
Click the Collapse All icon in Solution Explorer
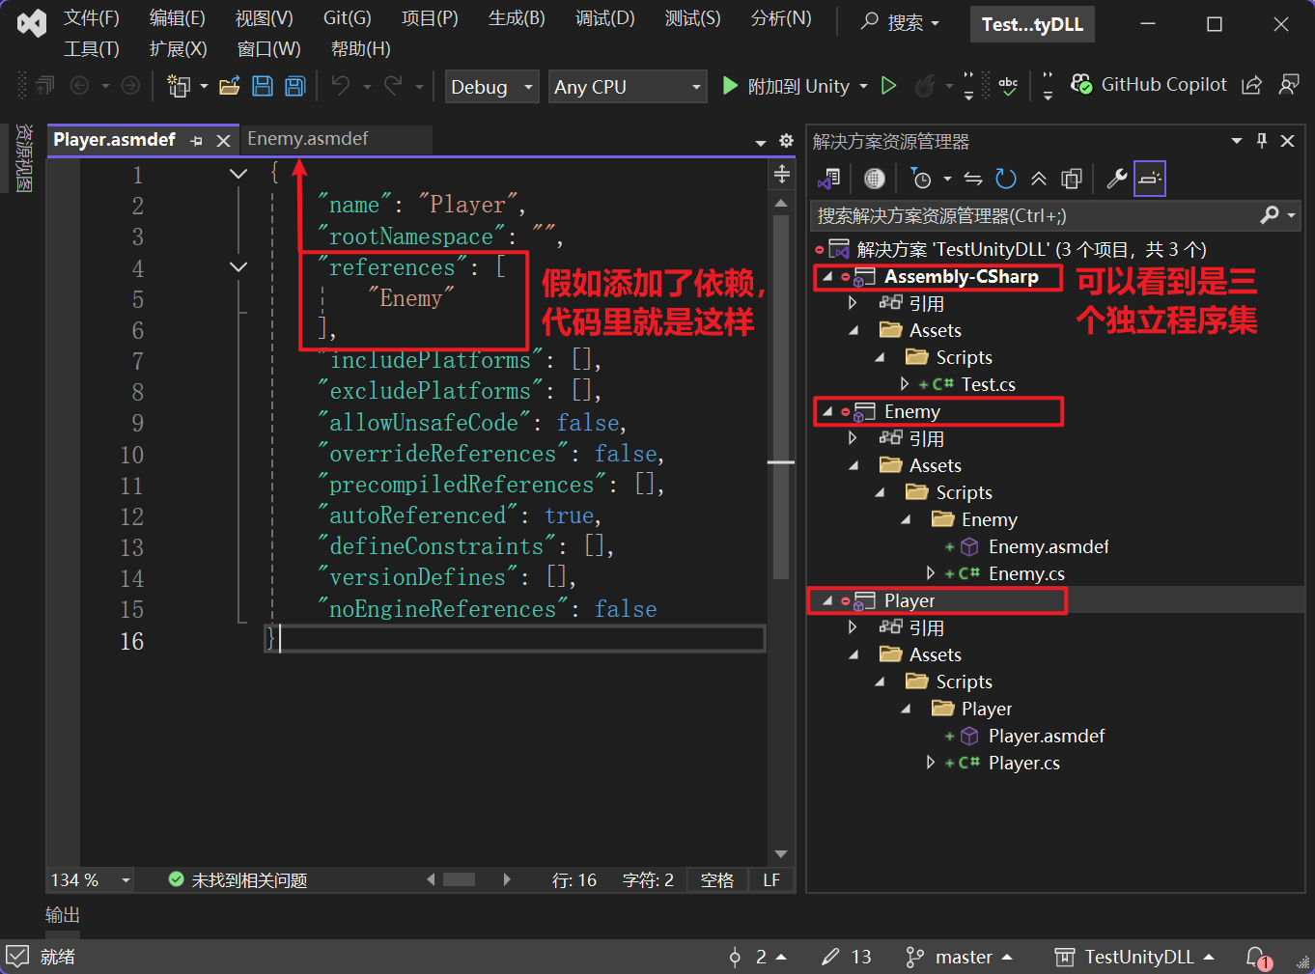pyautogui.click(x=1039, y=179)
